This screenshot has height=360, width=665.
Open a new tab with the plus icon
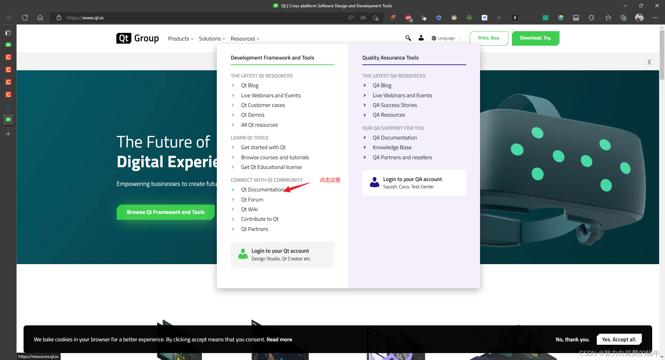click(8, 134)
